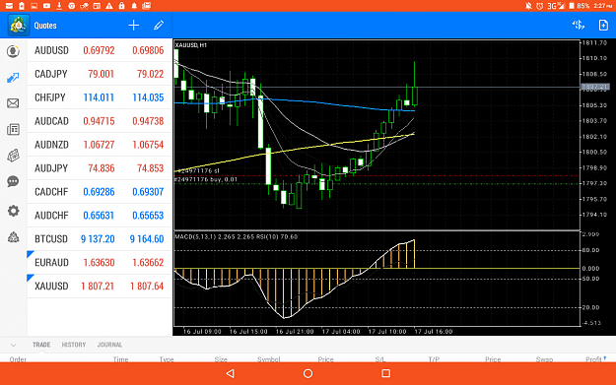
Task: Tap the Android recent apps square button
Action: tap(385, 373)
